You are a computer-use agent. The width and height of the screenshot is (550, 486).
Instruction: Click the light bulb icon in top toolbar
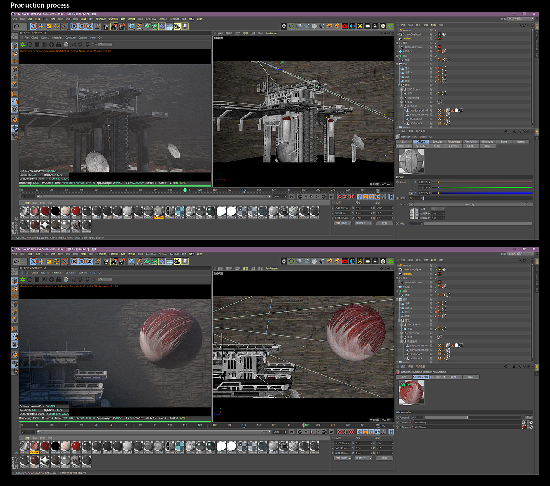tap(185, 26)
